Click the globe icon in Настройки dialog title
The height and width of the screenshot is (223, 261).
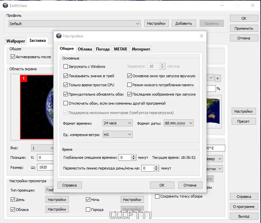tap(59, 36)
